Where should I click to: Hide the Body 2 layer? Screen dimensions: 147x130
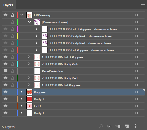tap(5, 99)
